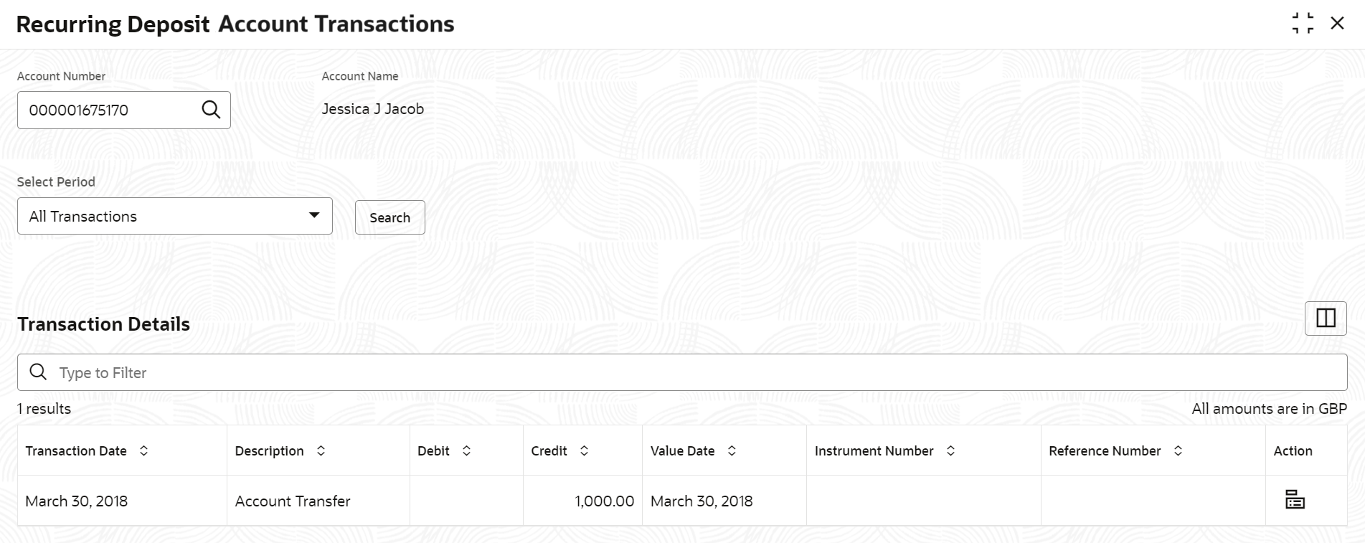Click the 1,000.00 credit amount cell

click(604, 501)
